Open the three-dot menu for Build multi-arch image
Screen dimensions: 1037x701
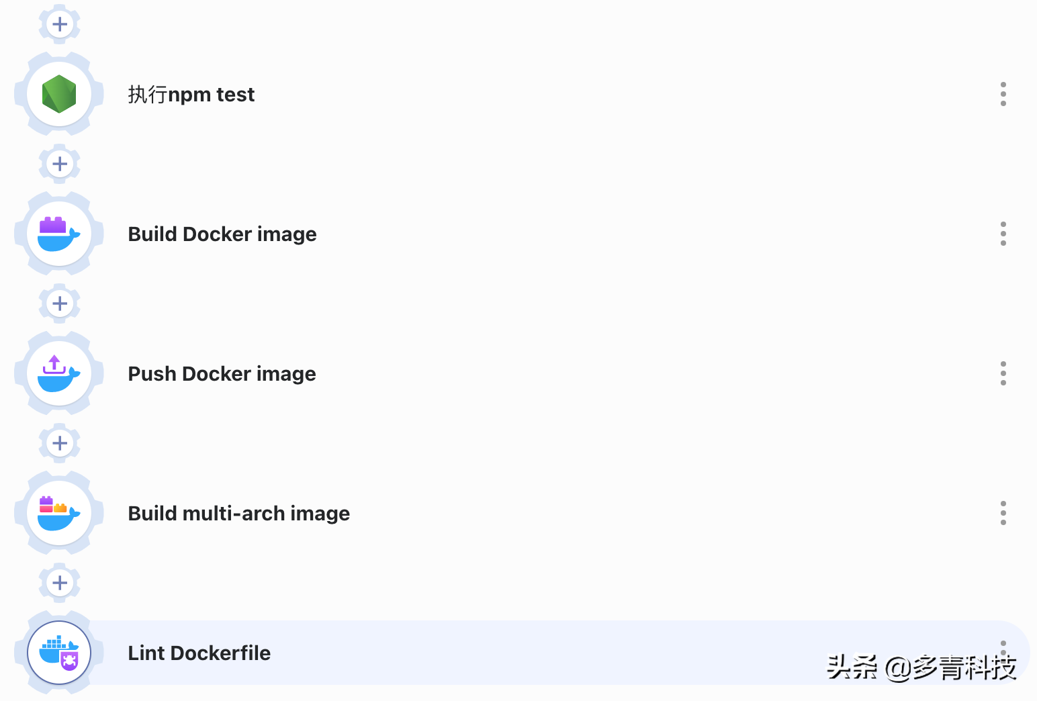point(1003,513)
